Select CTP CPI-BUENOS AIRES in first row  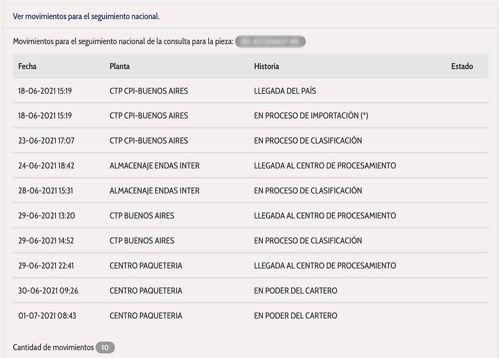coord(149,91)
